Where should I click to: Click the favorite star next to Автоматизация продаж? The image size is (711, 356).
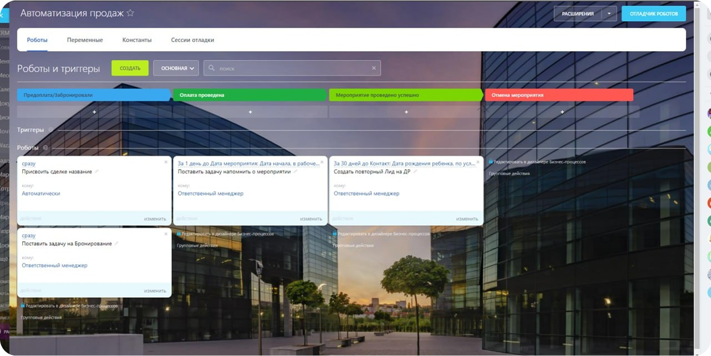pyautogui.click(x=131, y=13)
